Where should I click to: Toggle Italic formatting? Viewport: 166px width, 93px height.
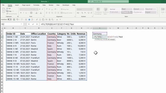tap(23, 13)
